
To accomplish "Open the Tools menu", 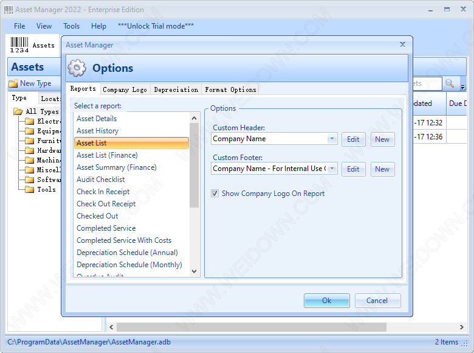I will [71, 26].
